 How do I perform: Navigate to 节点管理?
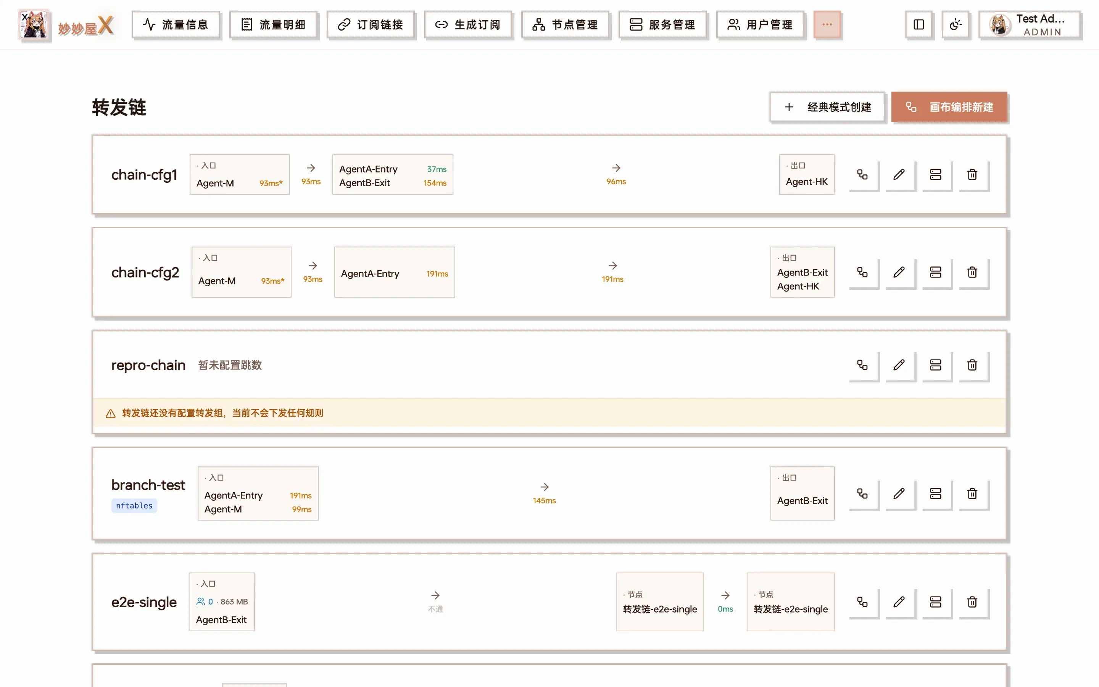565,24
